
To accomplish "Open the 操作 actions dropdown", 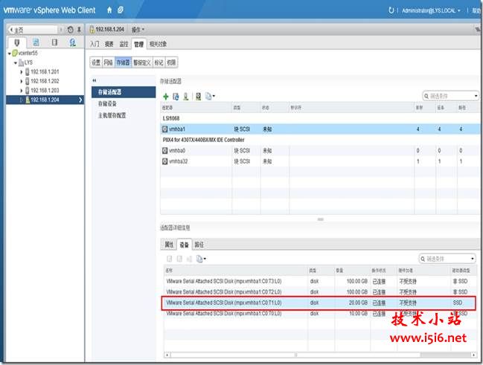I will (138, 30).
